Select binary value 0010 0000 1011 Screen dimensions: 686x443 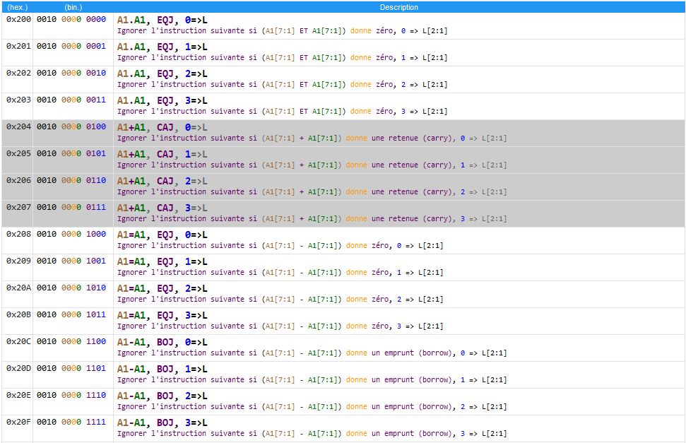tap(71, 314)
